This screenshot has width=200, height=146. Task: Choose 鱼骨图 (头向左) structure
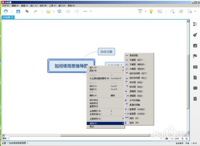pos(139,109)
